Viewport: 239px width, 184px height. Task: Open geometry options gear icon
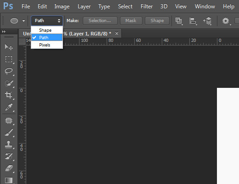coord(226,21)
